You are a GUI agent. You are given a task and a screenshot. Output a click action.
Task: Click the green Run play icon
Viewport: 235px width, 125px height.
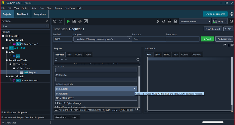pyautogui.click(x=68, y=21)
